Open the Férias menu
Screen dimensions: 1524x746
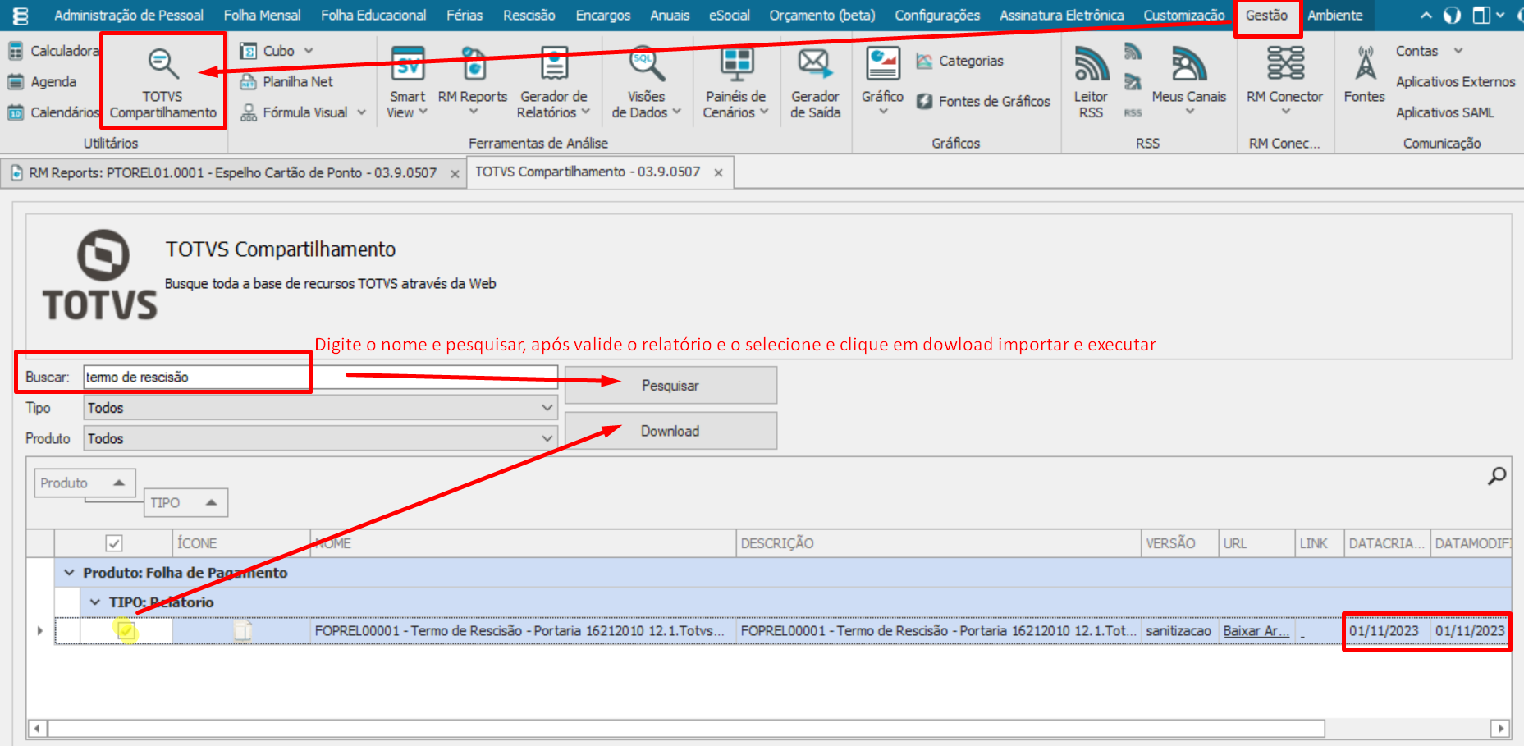[464, 15]
